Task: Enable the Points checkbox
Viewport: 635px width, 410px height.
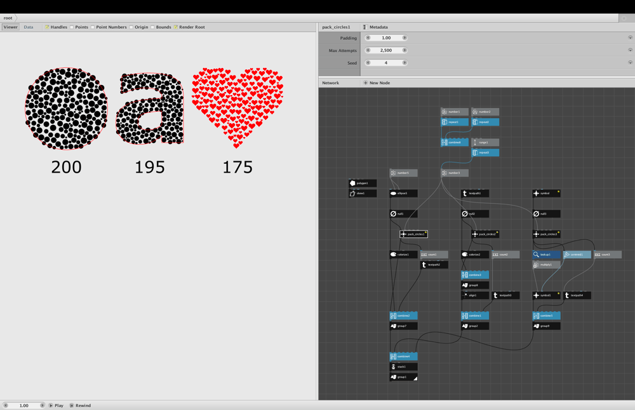Action: (72, 27)
